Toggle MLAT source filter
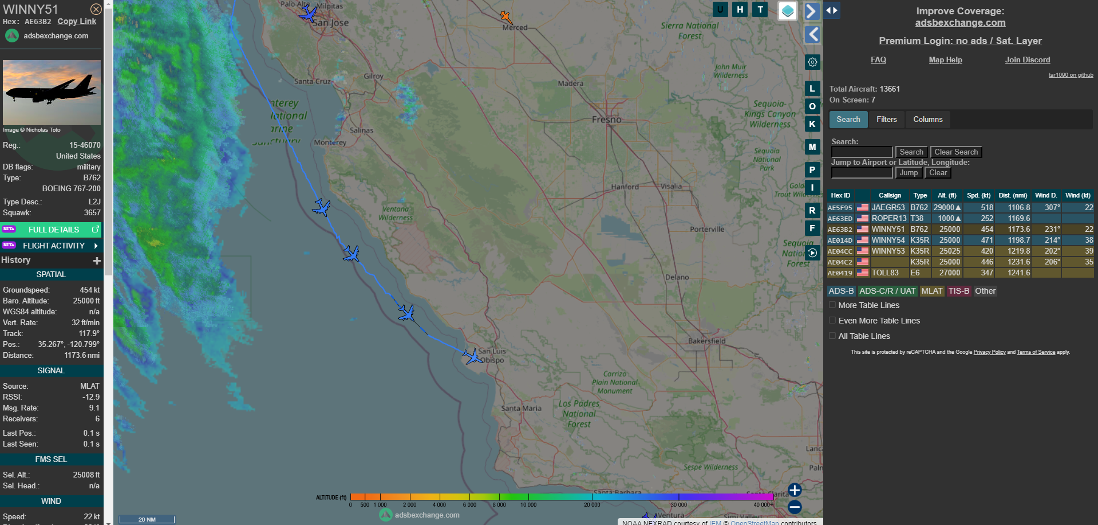Viewport: 1098px width, 525px height. point(932,291)
